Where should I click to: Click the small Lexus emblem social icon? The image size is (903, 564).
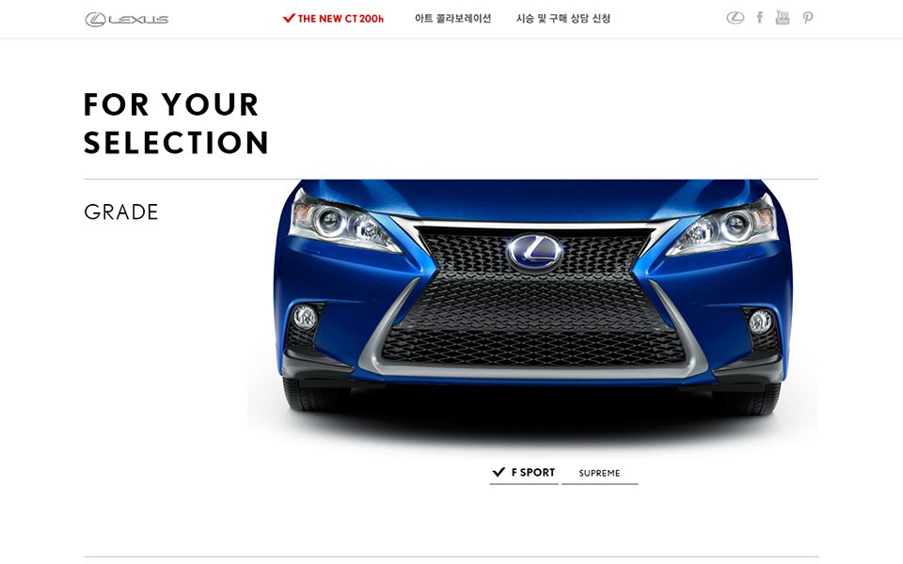click(735, 18)
